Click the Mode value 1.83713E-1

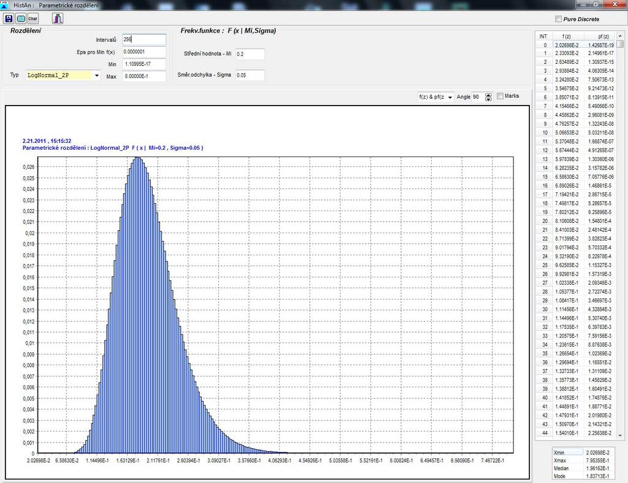click(597, 476)
